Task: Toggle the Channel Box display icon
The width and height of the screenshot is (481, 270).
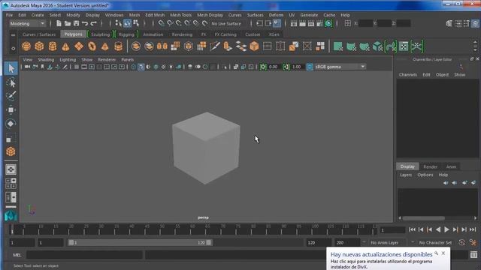Action: (x=475, y=23)
